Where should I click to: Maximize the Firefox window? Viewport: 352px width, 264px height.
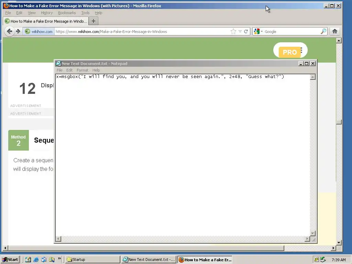(332, 5)
